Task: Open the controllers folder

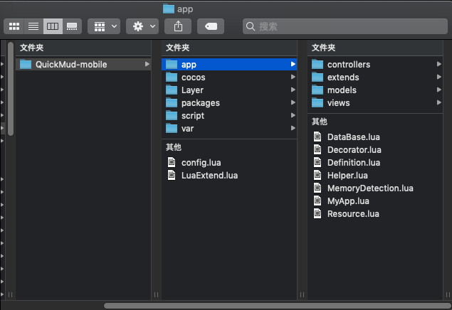Action: click(x=348, y=65)
